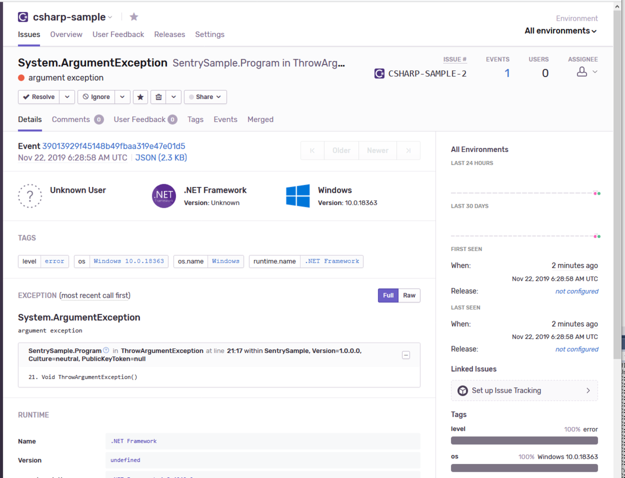Expand the Resolve options arrow
Image resolution: width=625 pixels, height=478 pixels.
[67, 97]
